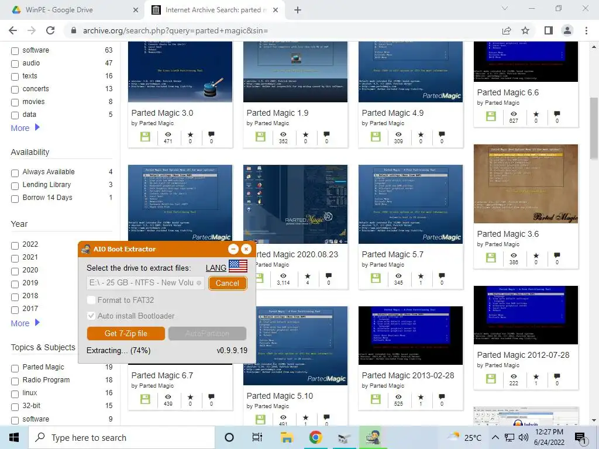Enable the Lending Library filter
This screenshot has width=599, height=449.
click(15, 186)
